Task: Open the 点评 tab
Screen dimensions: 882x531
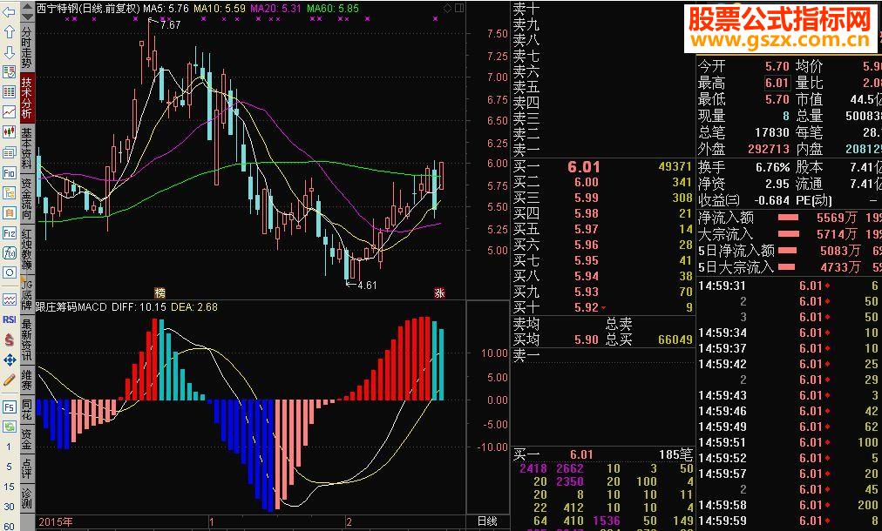Action: coord(27,468)
